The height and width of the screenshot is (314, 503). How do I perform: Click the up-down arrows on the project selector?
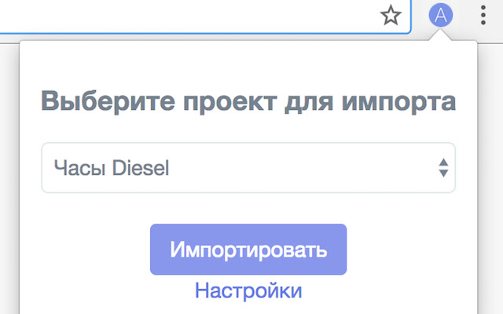[x=443, y=167]
